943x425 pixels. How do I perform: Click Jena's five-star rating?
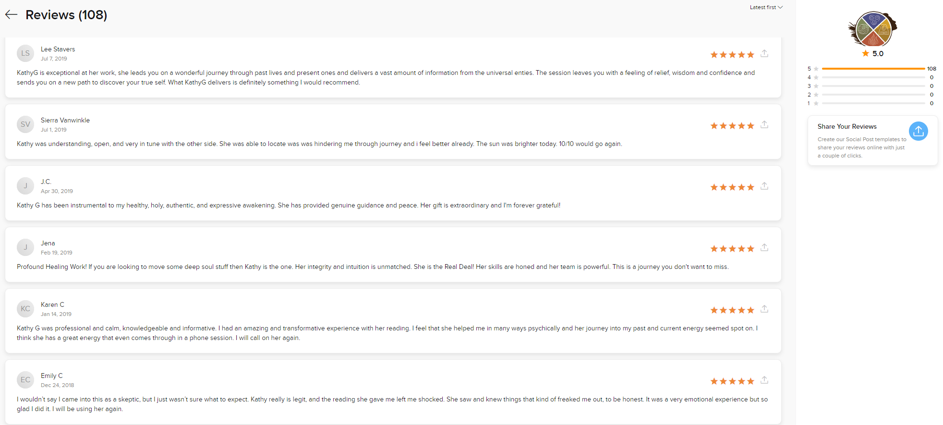point(732,248)
